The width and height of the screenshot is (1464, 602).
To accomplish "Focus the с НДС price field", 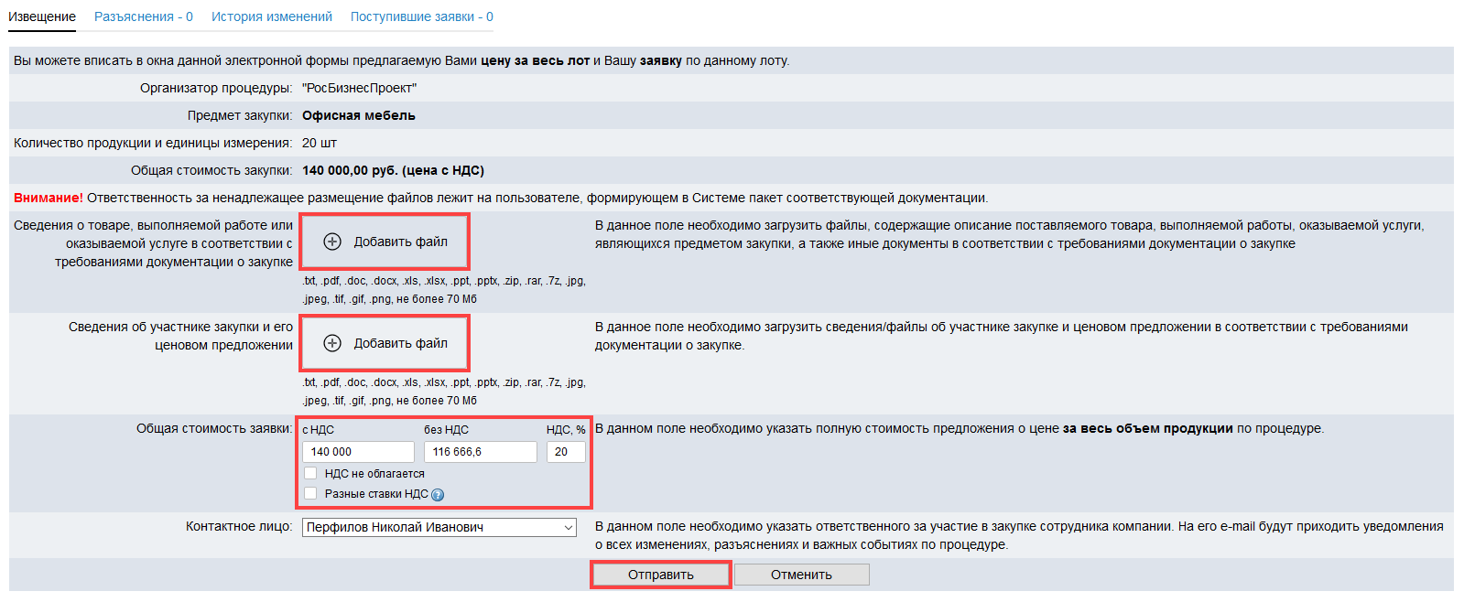I will click(x=358, y=452).
